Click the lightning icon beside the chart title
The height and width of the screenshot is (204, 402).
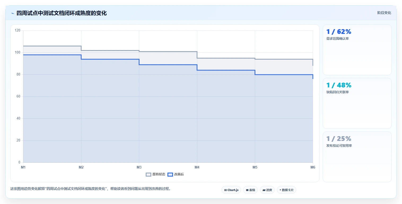point(12,13)
